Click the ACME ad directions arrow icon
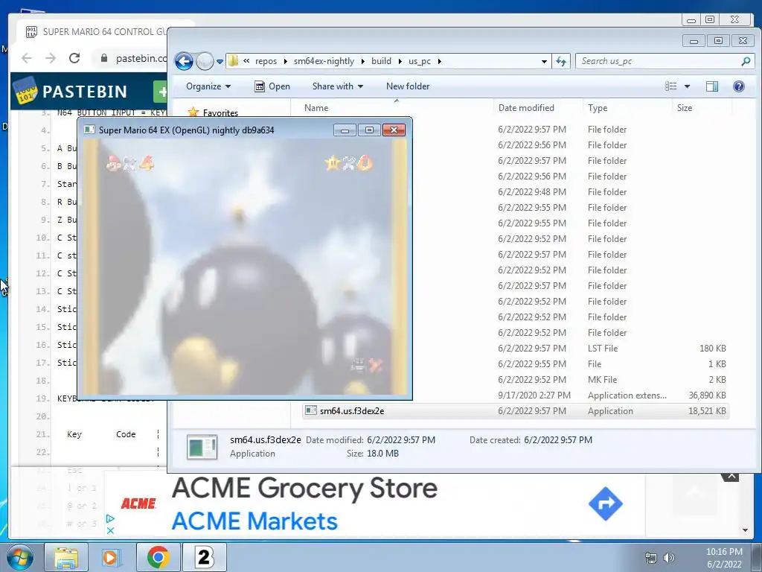 click(606, 504)
